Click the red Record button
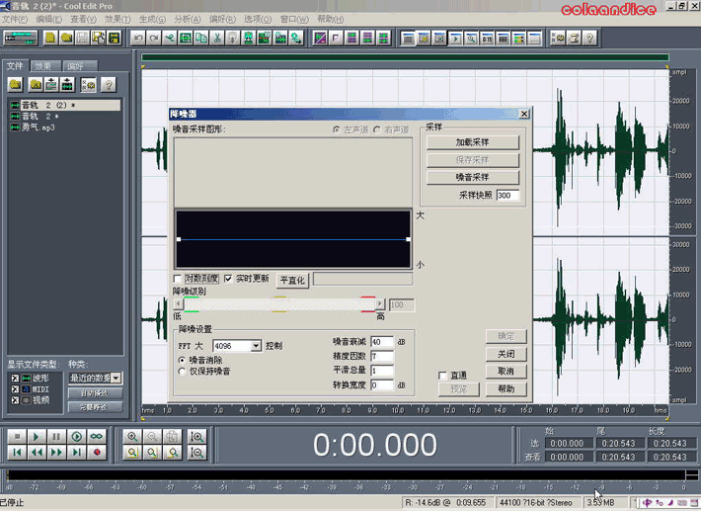This screenshot has width=701, height=511. tap(97, 452)
